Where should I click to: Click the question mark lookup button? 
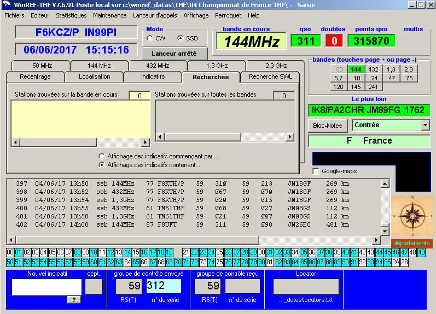[x=74, y=300]
